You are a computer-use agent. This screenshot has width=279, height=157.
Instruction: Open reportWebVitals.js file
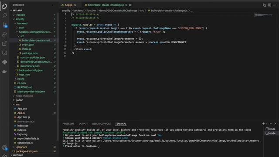click(28, 139)
